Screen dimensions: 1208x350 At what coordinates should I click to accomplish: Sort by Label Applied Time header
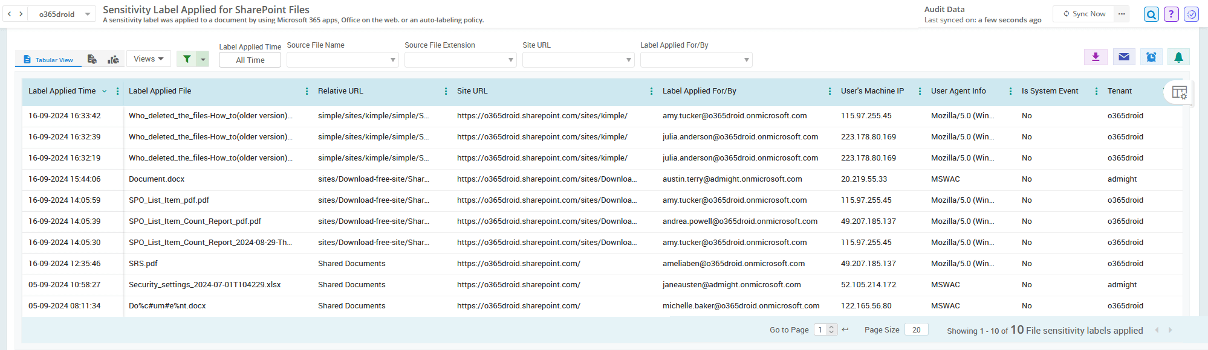[x=62, y=91]
